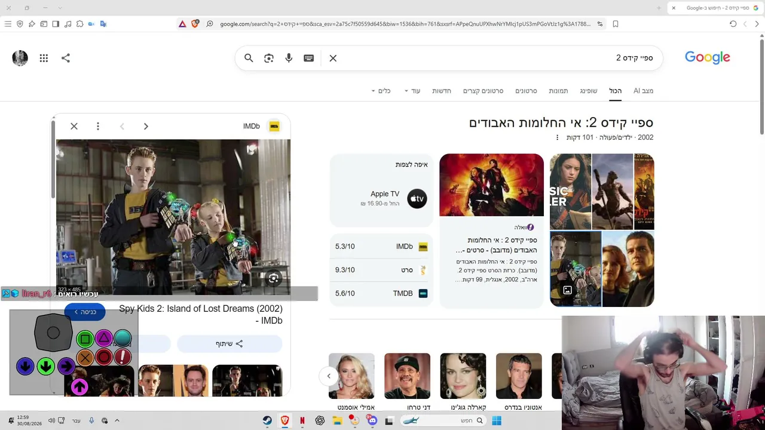765x430 pixels.
Task: Click the address bar URL
Action: pos(405,24)
